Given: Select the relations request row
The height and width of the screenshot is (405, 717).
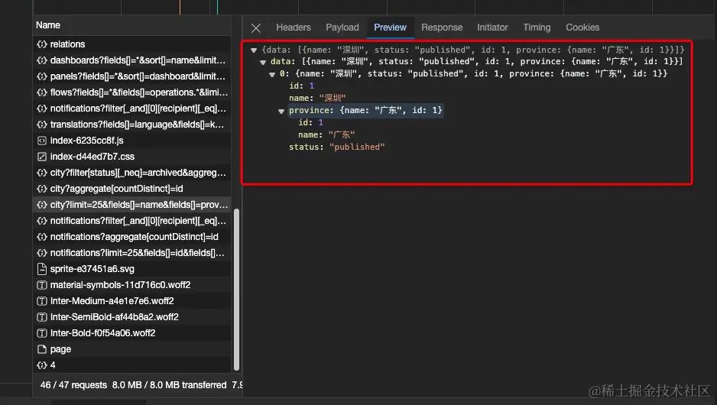Looking at the screenshot, I should tap(132, 44).
